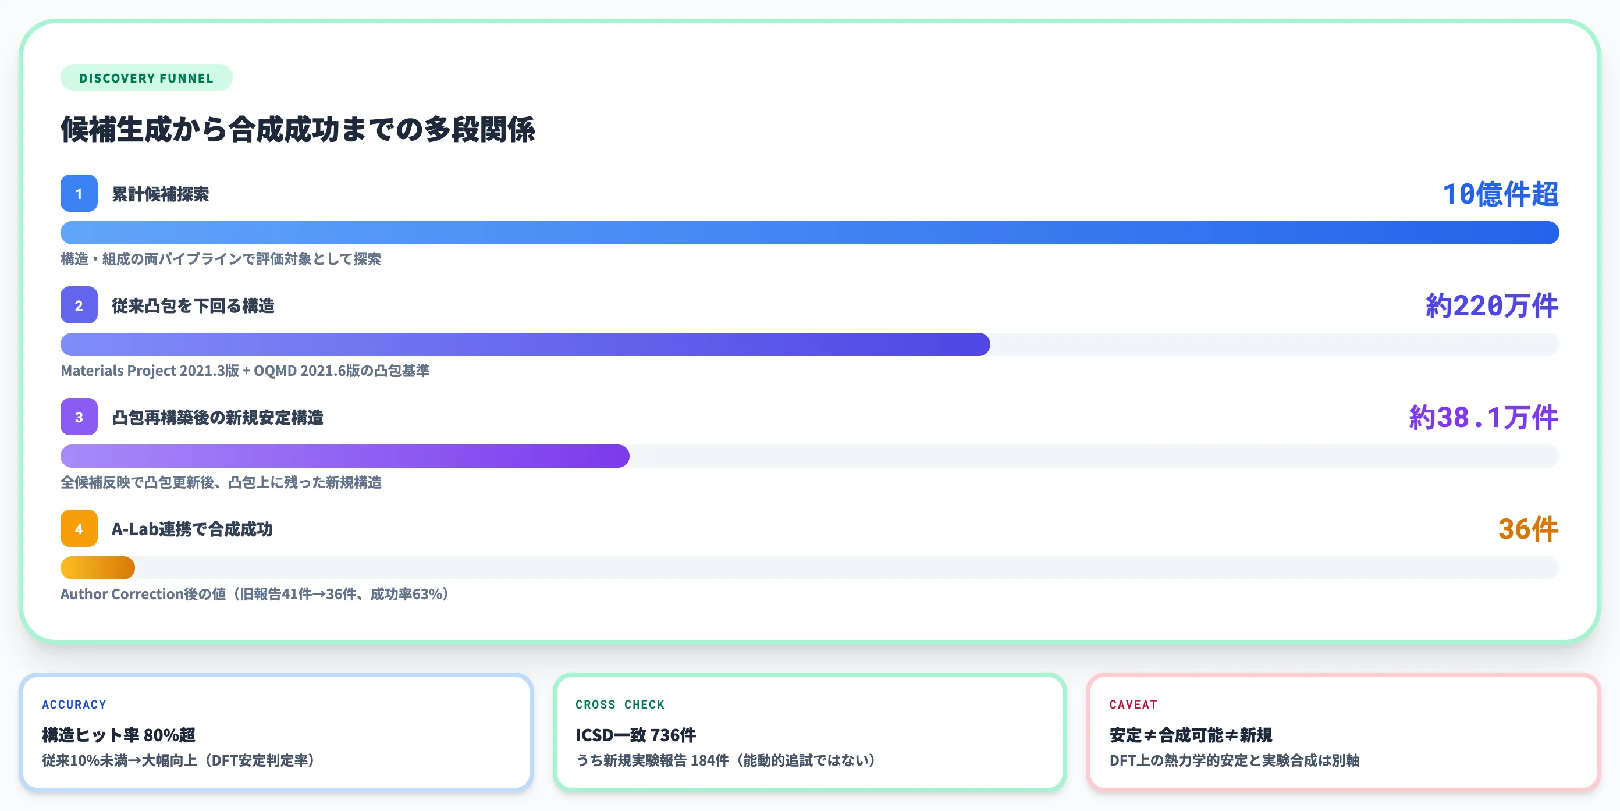Click the label 従来凸包を下回る構造
1620x811 pixels.
(x=193, y=306)
